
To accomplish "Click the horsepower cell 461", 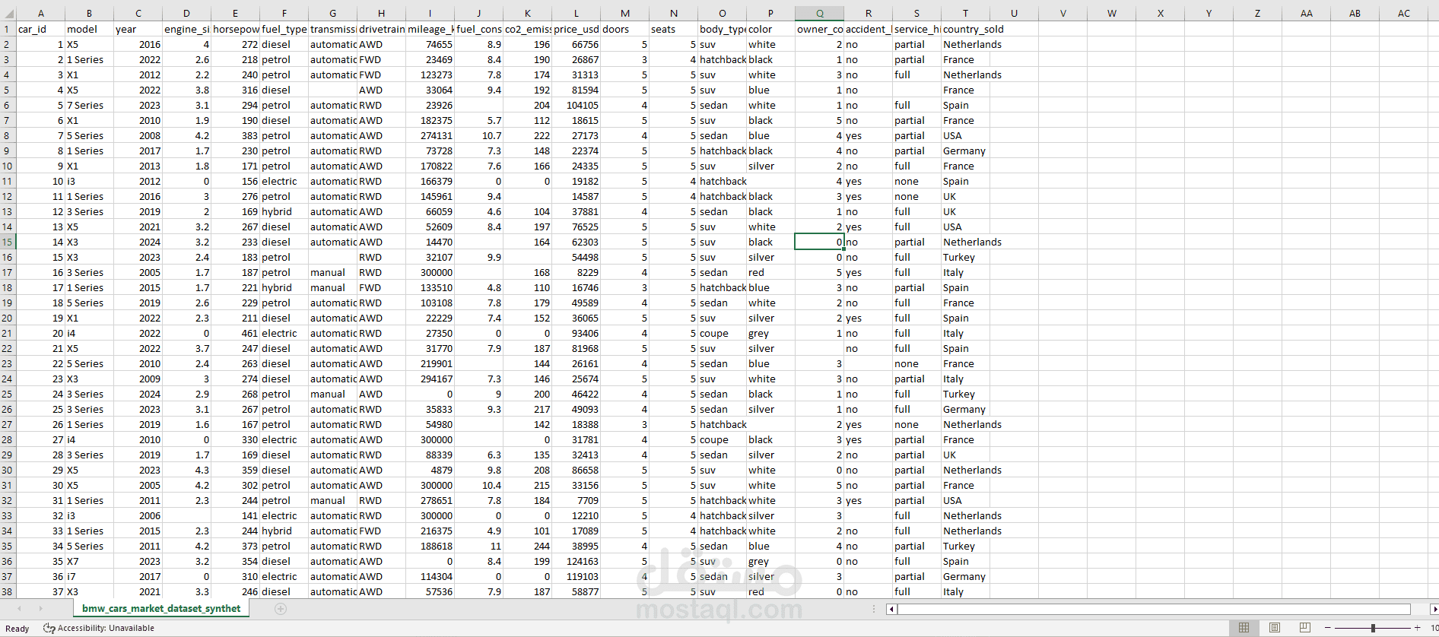I will [235, 333].
